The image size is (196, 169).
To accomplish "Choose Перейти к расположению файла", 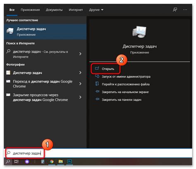I will pos(126,84).
